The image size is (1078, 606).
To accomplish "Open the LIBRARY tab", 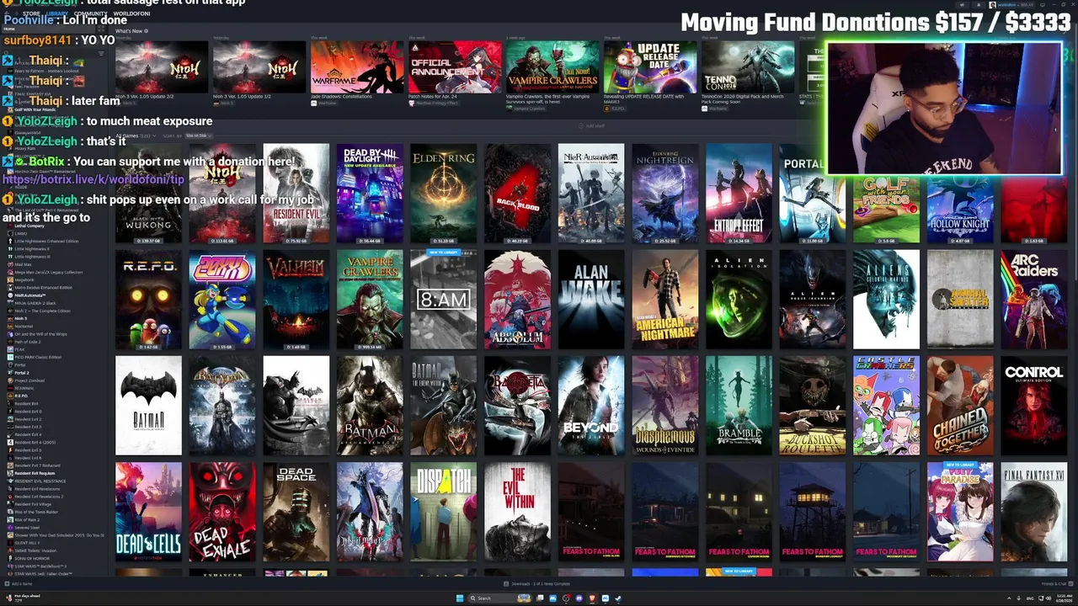I will pos(57,13).
